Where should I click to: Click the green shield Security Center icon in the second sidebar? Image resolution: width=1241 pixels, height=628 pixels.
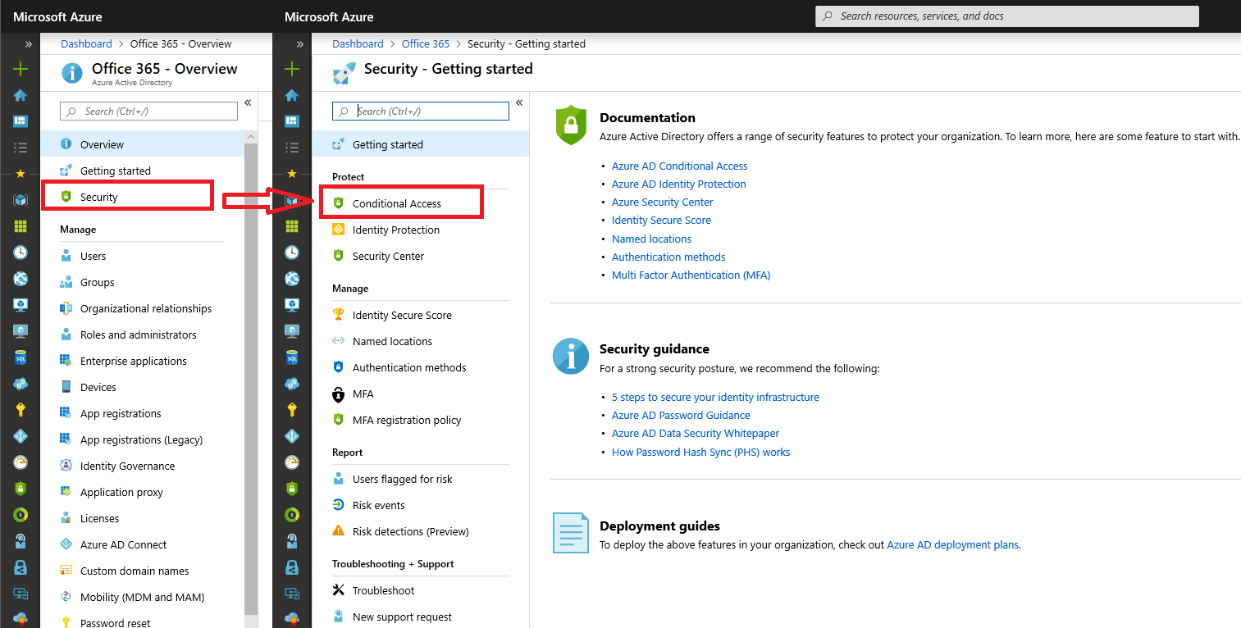(292, 489)
